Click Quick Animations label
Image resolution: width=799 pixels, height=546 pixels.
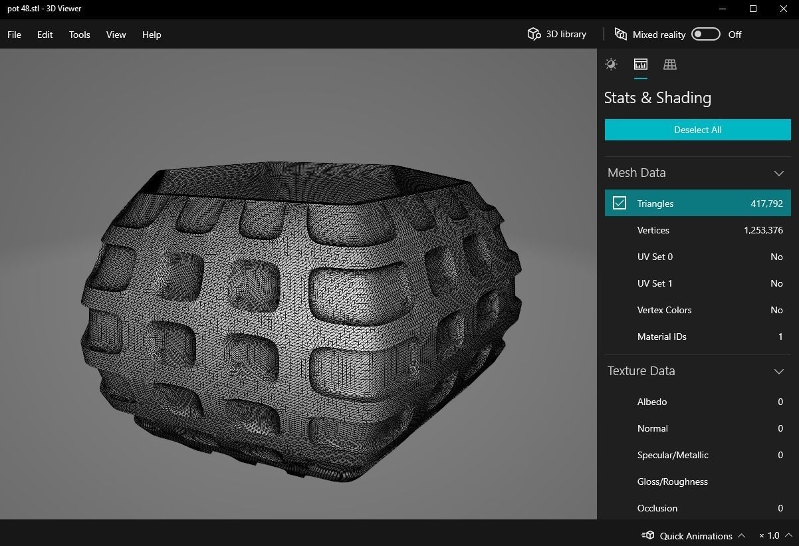tap(696, 535)
